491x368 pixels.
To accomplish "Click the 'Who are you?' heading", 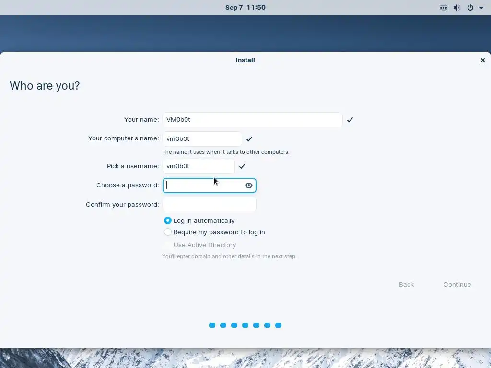I will pyautogui.click(x=45, y=86).
